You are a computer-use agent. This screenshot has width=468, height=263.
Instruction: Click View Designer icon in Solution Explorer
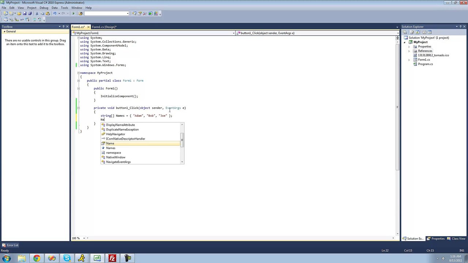point(430,32)
